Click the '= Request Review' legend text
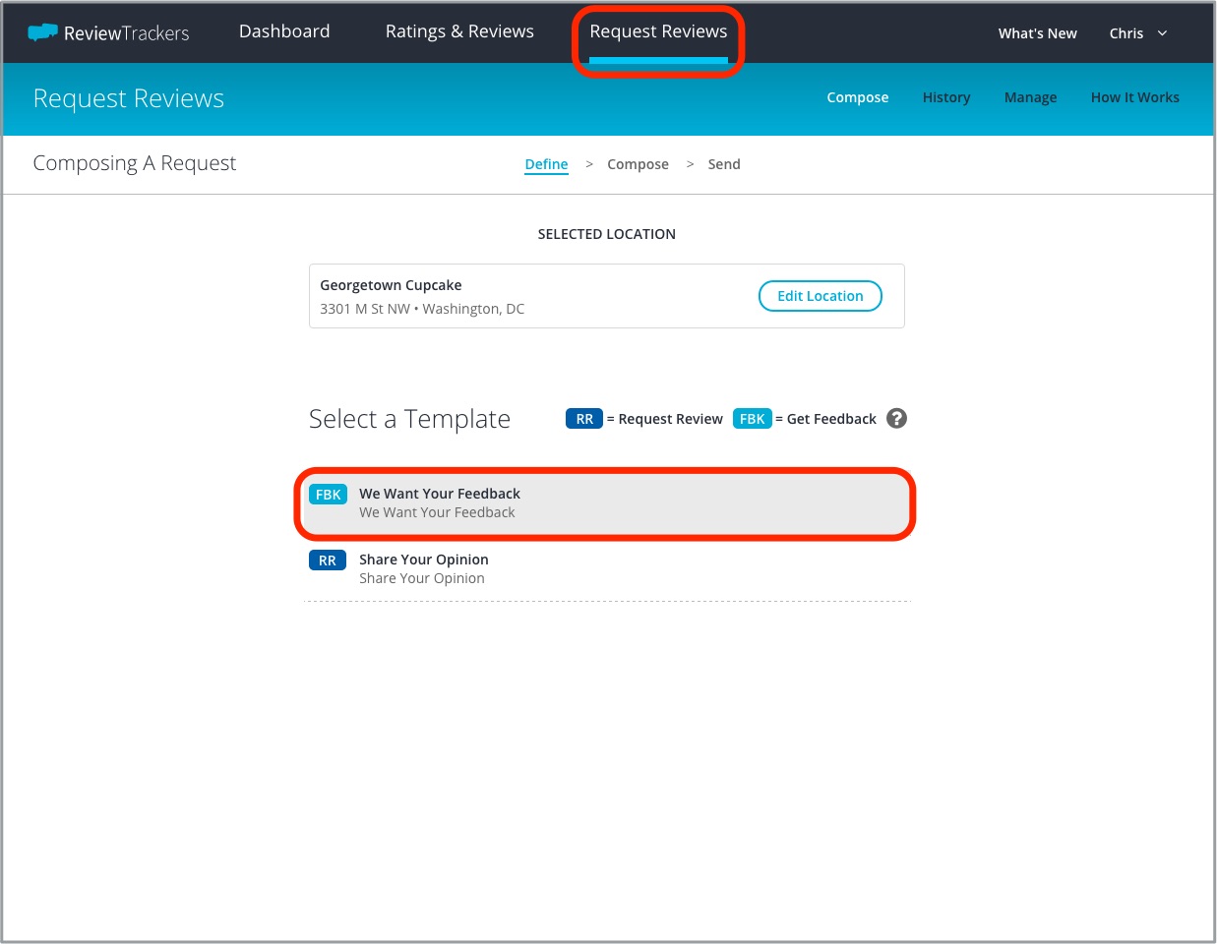The height and width of the screenshot is (944, 1217). pyautogui.click(x=665, y=419)
